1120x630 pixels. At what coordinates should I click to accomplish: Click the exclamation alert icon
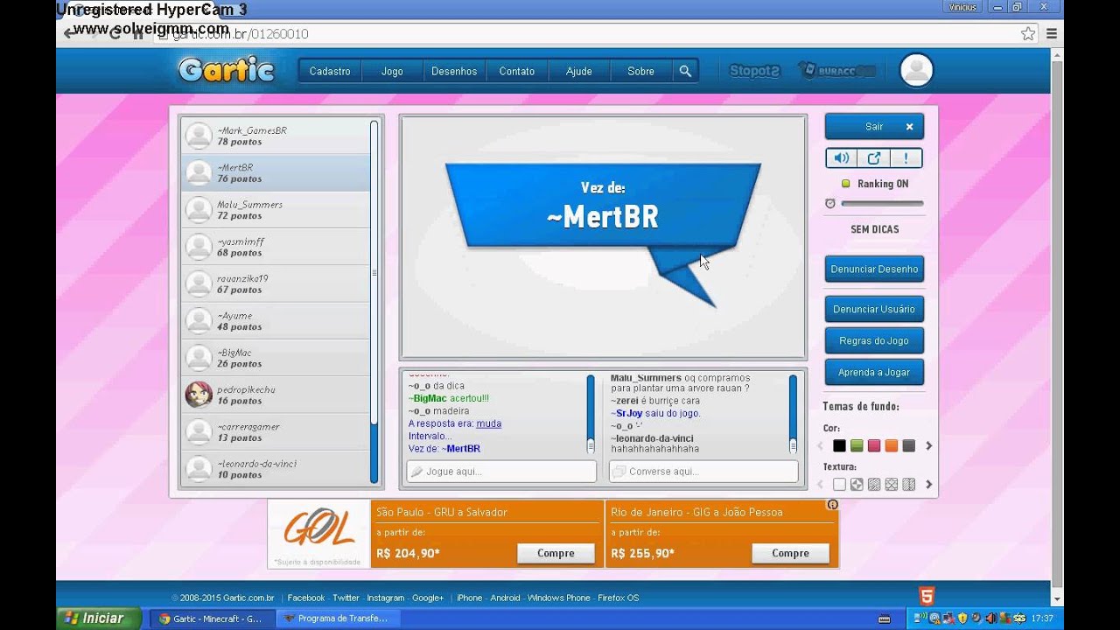906,158
